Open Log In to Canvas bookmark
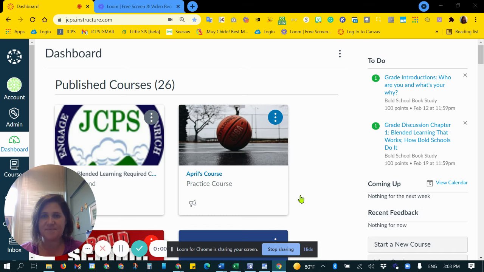The height and width of the screenshot is (272, 484). [x=359, y=32]
